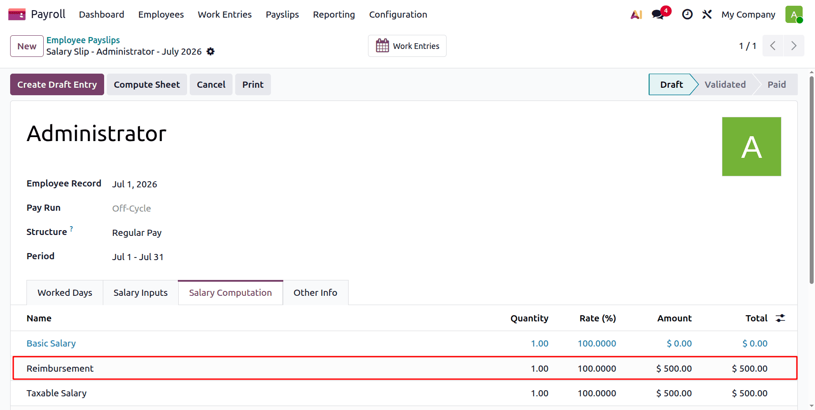Open the Dashboard menu
This screenshot has width=815, height=410.
pyautogui.click(x=101, y=15)
